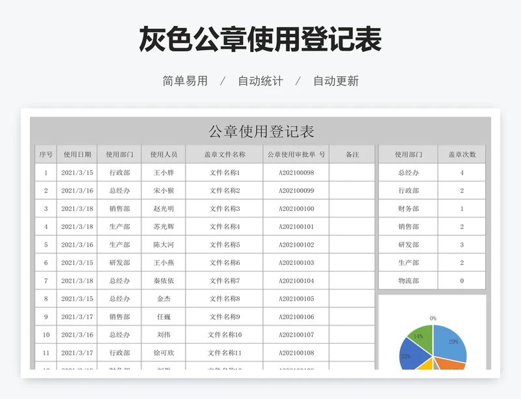Select the cell 文件名称5

[225, 245]
